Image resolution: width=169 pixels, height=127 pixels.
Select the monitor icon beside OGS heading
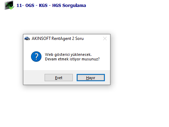[9, 5]
